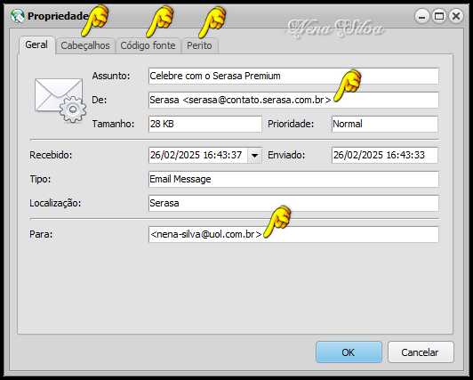Click the pointing hand above Cabeçalhos tab
The image size is (473, 380).
click(95, 20)
